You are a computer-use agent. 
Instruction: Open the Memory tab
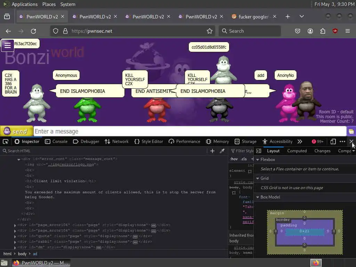tap(218, 142)
